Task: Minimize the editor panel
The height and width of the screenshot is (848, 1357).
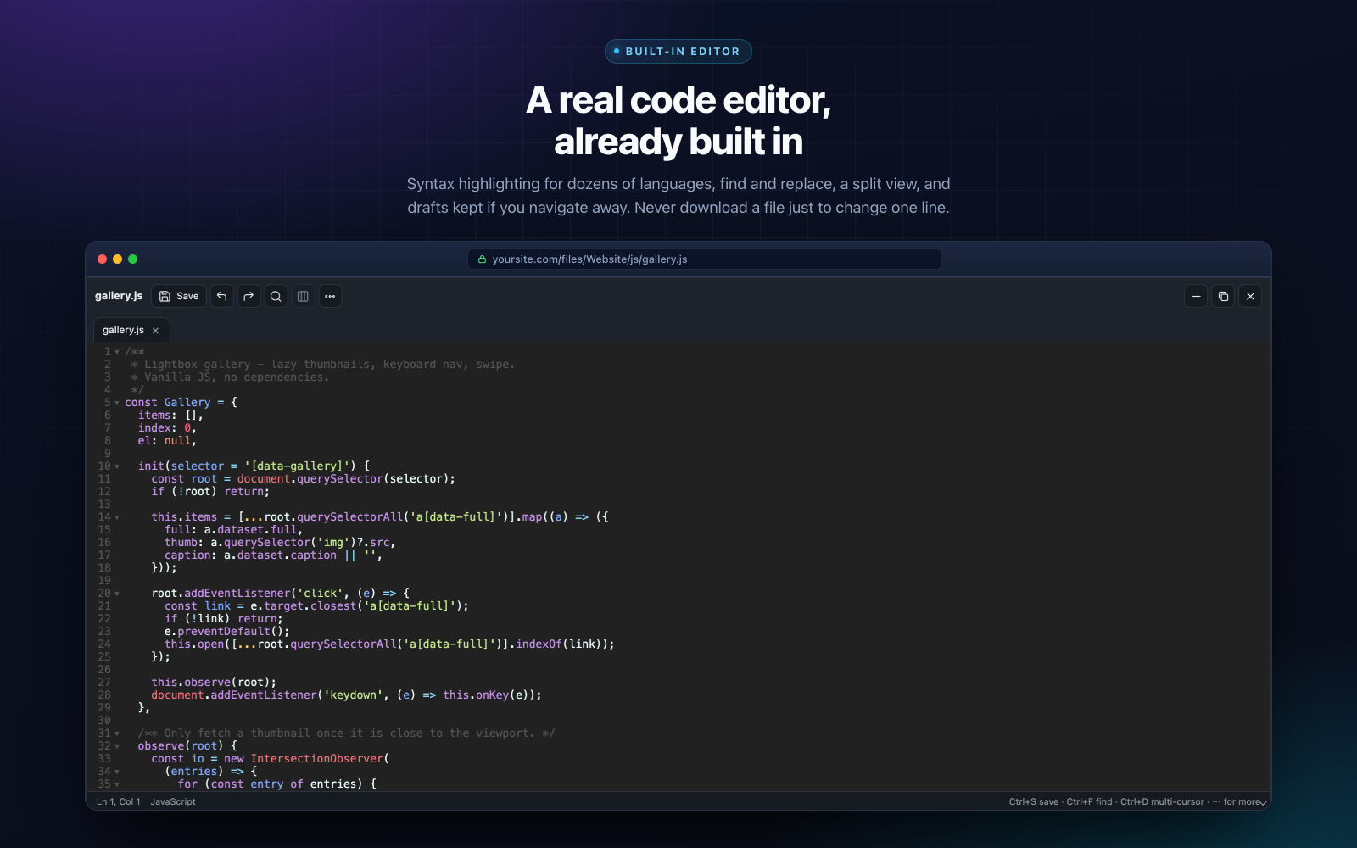Action: pyautogui.click(x=1196, y=296)
